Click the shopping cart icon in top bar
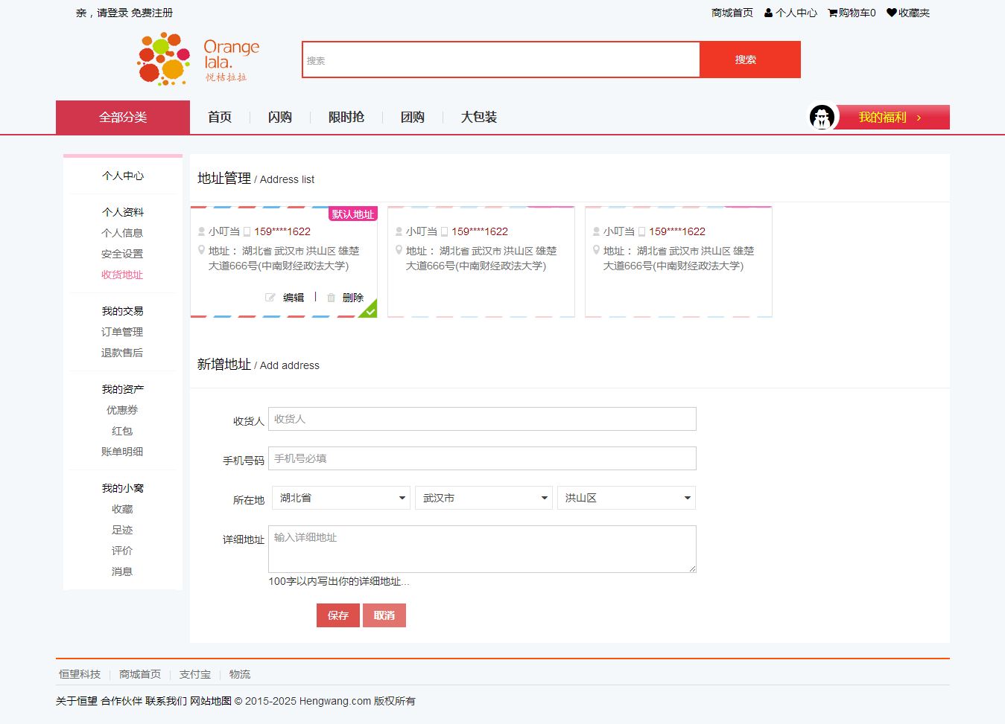 point(832,13)
